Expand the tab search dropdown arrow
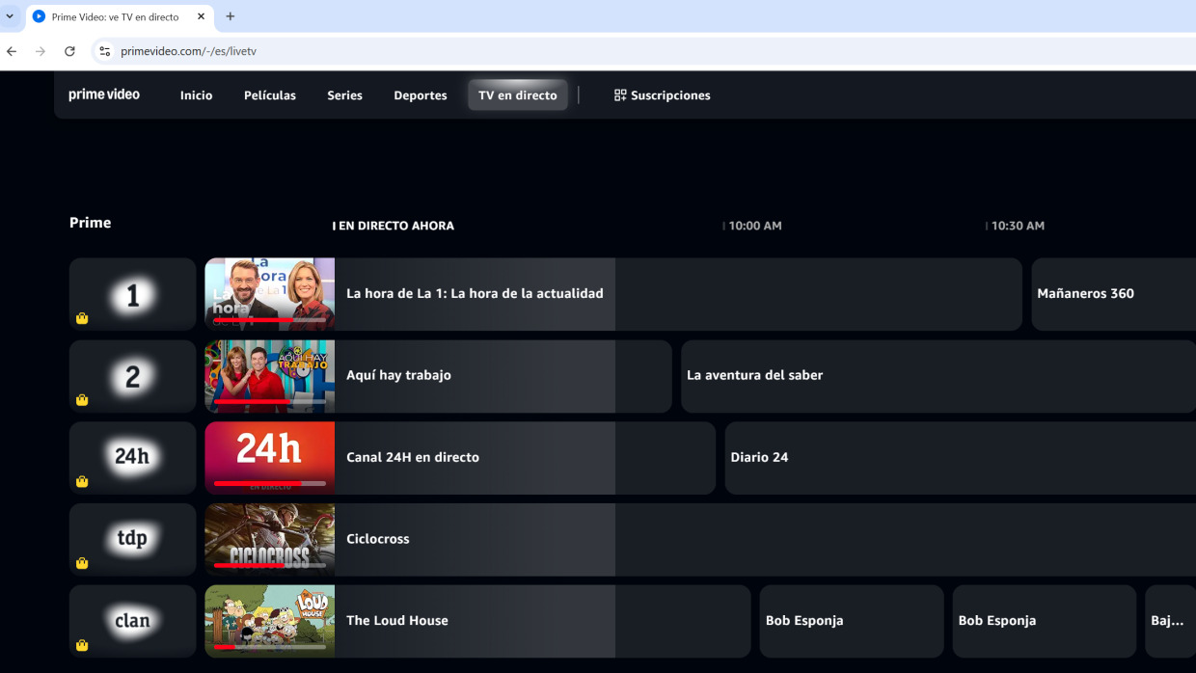 (10, 16)
